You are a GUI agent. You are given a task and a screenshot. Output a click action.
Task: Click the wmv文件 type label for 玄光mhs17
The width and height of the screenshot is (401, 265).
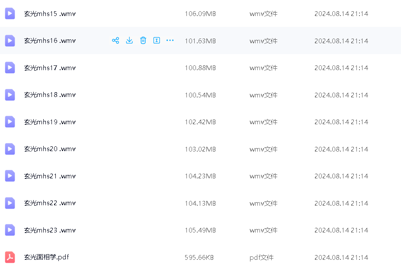tap(263, 68)
